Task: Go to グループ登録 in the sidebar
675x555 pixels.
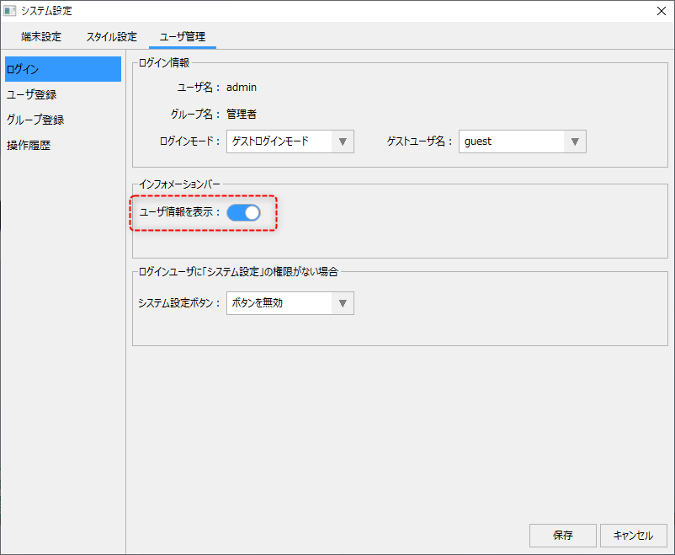Action: coord(35,120)
